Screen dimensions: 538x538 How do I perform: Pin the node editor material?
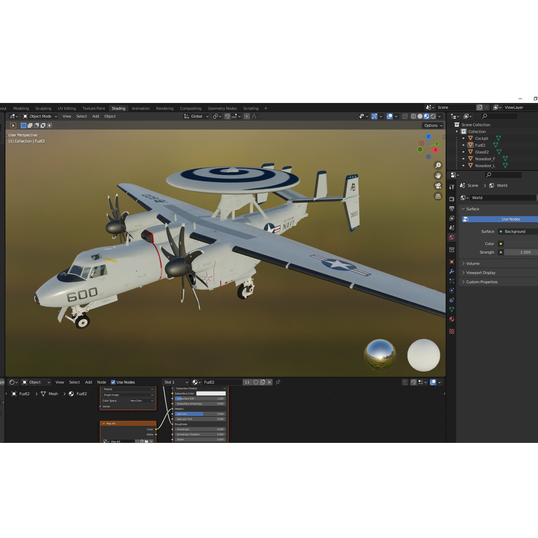pyautogui.click(x=278, y=382)
